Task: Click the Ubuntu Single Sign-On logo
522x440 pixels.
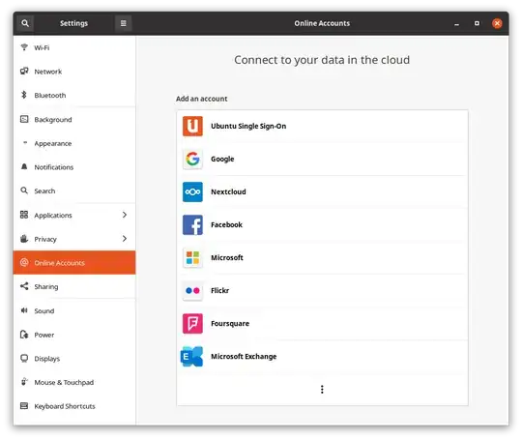Action: pos(192,127)
